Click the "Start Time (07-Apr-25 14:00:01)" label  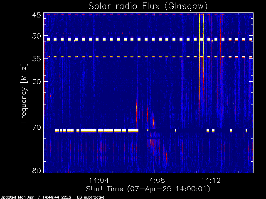pos(148,189)
